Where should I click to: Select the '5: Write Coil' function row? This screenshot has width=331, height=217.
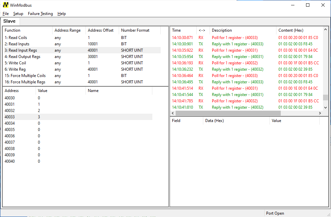[82, 63]
